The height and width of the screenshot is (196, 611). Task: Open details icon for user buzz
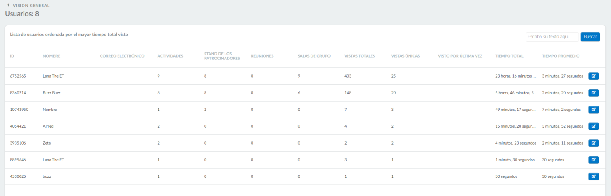pyautogui.click(x=593, y=176)
